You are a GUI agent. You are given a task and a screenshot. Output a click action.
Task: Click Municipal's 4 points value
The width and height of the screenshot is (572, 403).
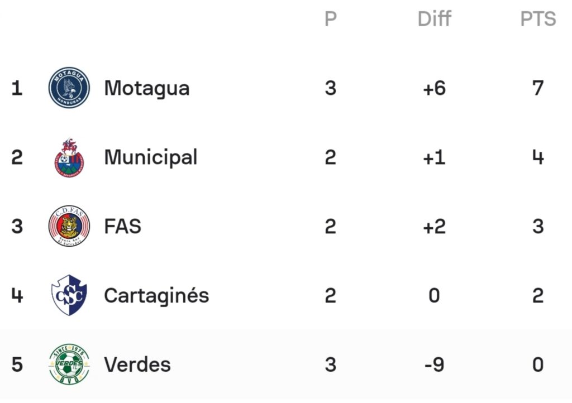(538, 157)
